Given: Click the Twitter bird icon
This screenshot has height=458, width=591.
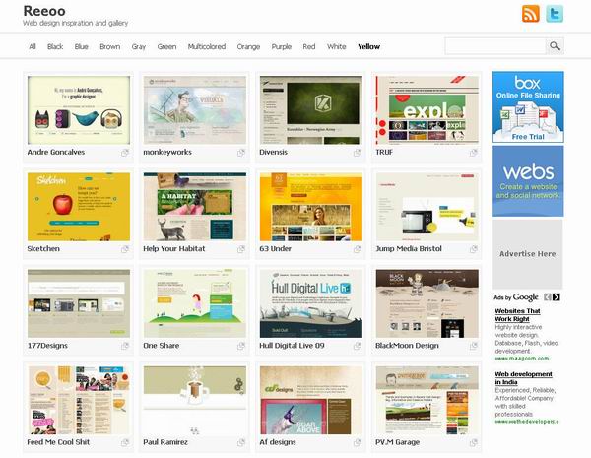Looking at the screenshot, I should point(555,14).
